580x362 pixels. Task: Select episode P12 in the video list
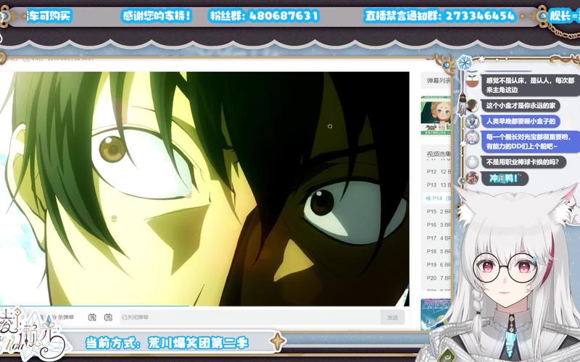click(x=439, y=172)
